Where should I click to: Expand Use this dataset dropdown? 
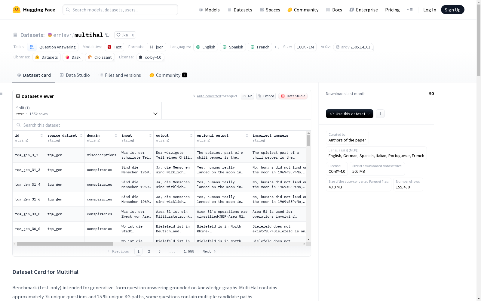coord(350,114)
